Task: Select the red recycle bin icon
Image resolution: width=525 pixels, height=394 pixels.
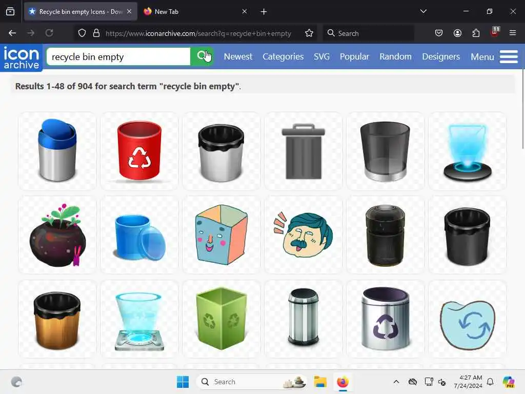Action: point(139,151)
